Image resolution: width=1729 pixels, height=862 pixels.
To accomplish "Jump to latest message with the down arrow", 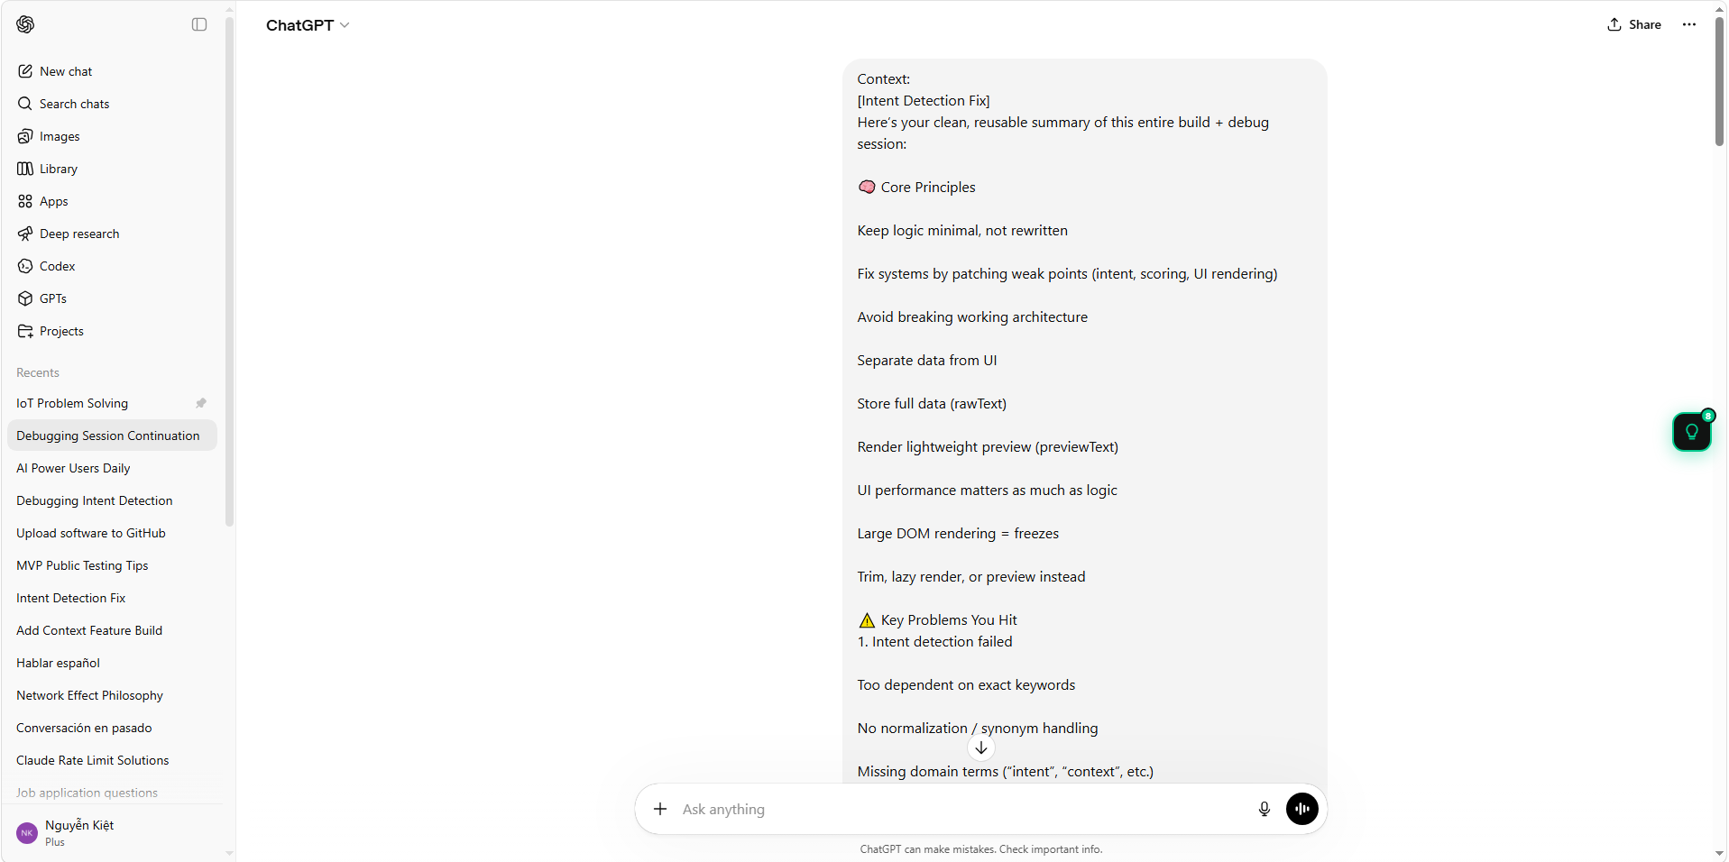I will [981, 747].
